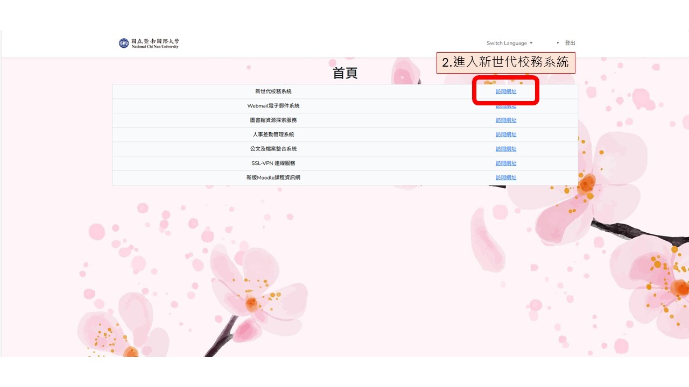Click 登出 to log out
The image size is (689, 387).
pos(571,42)
